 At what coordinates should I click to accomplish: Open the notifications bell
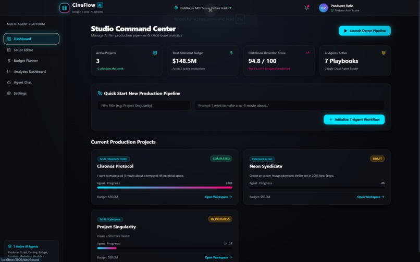pyautogui.click(x=306, y=8)
